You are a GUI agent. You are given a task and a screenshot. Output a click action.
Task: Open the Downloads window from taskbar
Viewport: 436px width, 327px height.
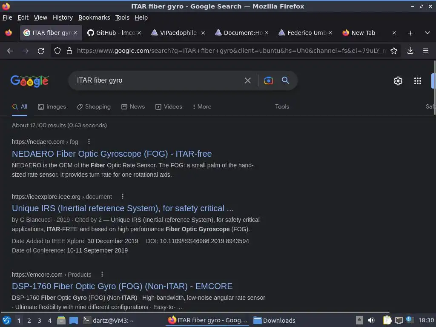click(274, 321)
